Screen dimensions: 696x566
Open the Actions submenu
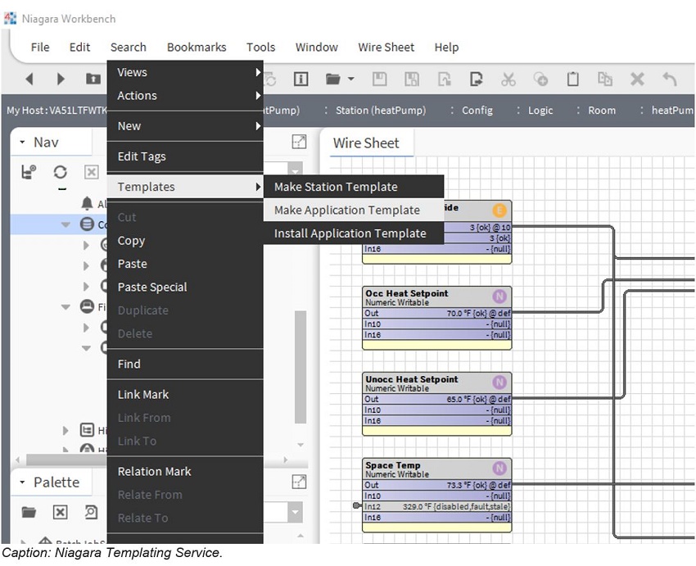[185, 96]
